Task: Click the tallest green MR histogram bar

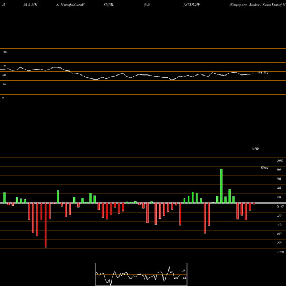Action: click(221, 186)
